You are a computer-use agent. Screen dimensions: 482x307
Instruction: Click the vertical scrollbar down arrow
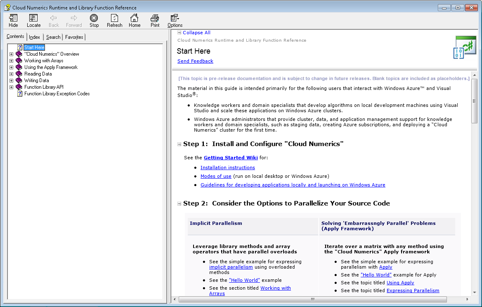[474, 293]
